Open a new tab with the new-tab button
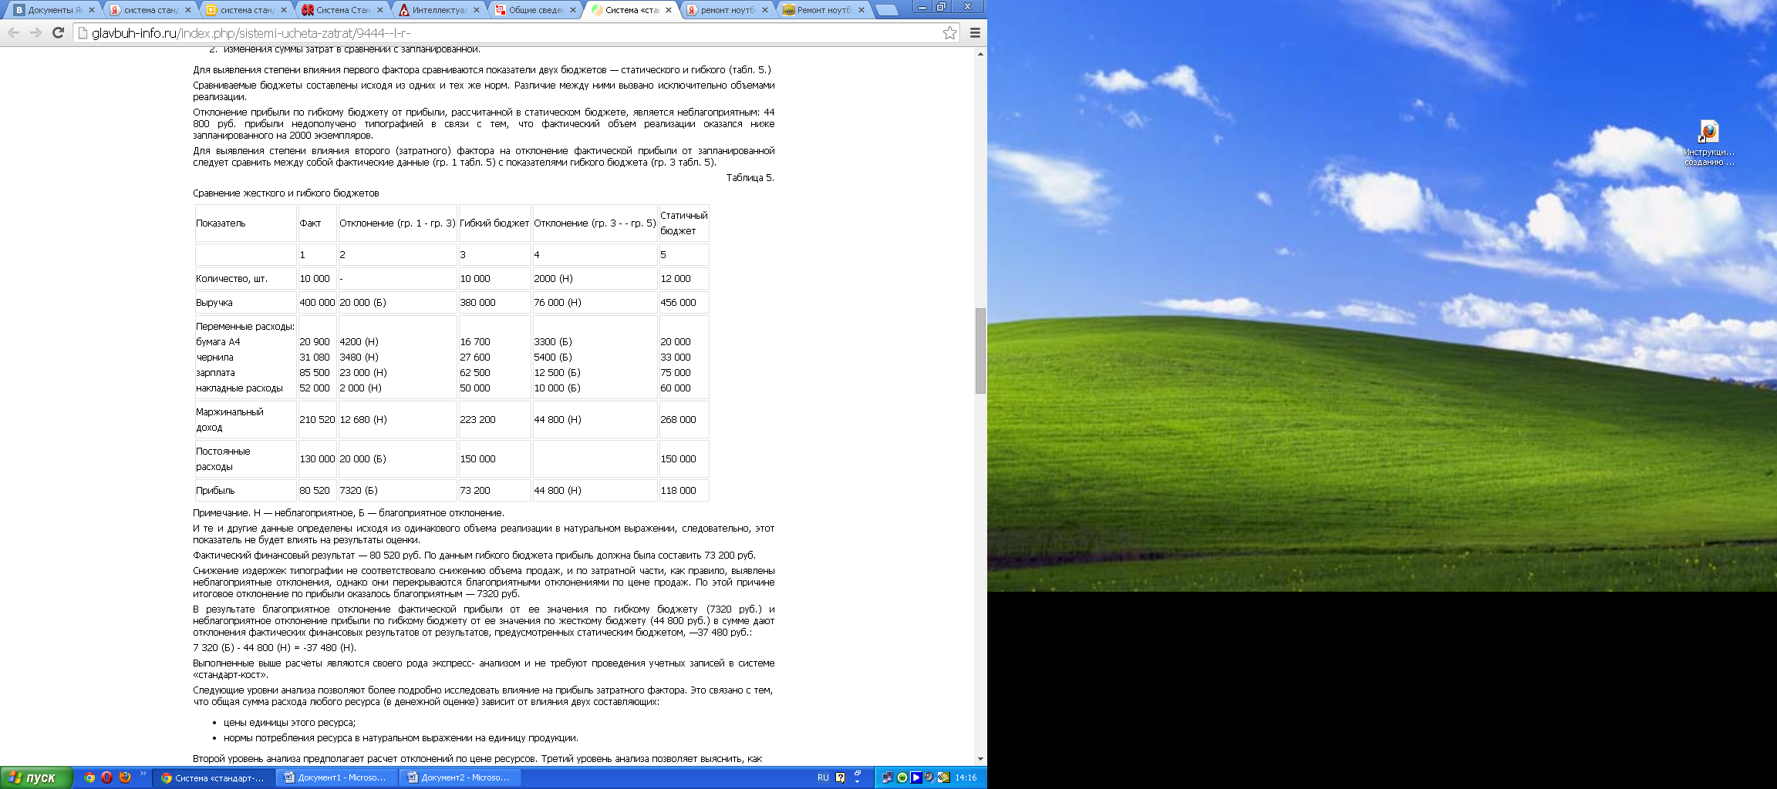The height and width of the screenshot is (789, 1777). coord(888,10)
